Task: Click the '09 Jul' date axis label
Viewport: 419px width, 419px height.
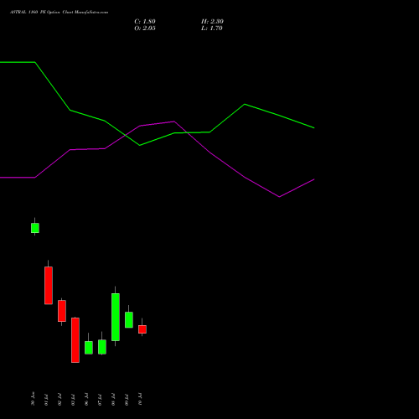Action: click(x=127, y=400)
